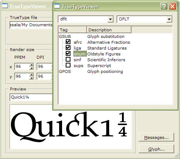Click the help question mark button

click(164, 6)
